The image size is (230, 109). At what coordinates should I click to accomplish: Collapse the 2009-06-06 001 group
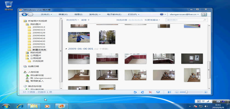pyautogui.click(x=66, y=49)
